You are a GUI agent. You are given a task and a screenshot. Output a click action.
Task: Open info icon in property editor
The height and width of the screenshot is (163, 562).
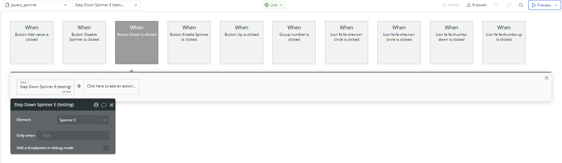point(96,105)
